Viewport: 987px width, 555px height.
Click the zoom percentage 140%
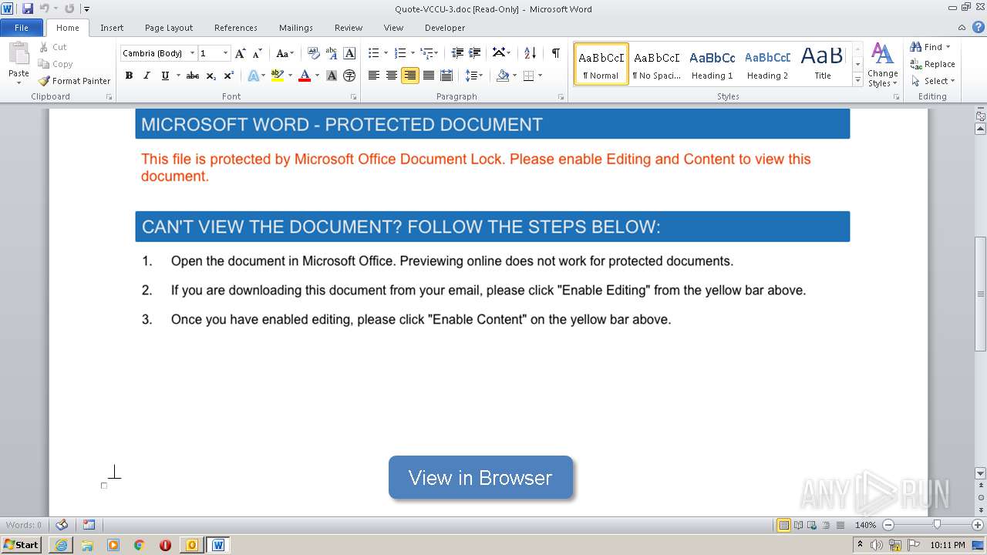pyautogui.click(x=865, y=525)
